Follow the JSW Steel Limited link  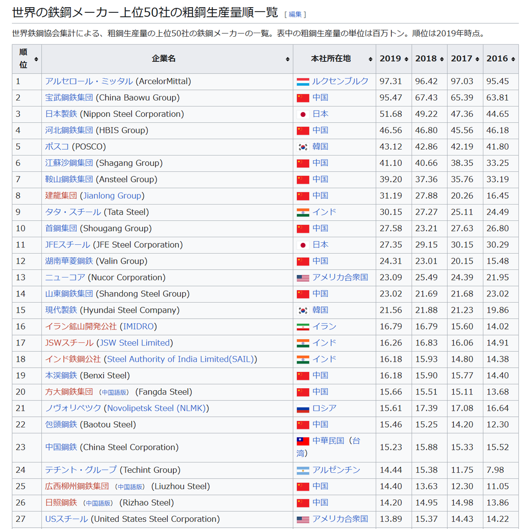(x=135, y=343)
